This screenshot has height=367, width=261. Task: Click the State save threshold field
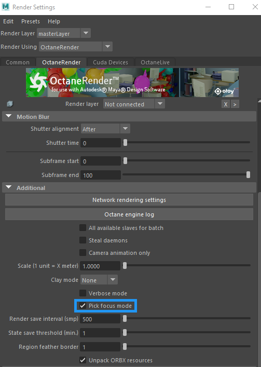pos(100,333)
